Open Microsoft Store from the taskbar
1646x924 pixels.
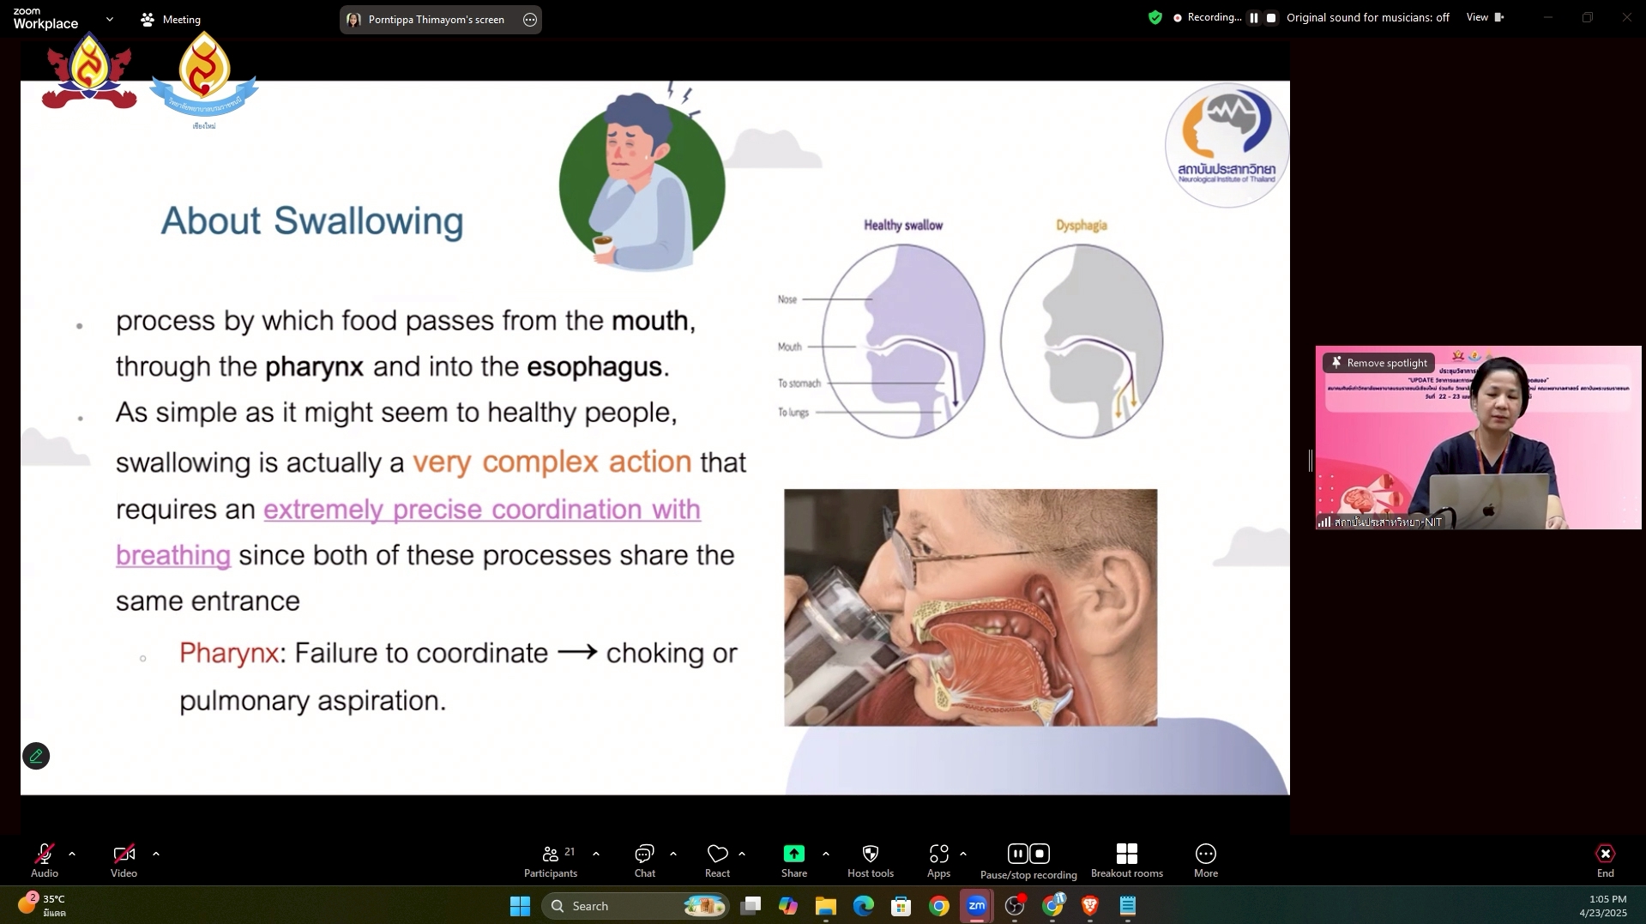(901, 906)
